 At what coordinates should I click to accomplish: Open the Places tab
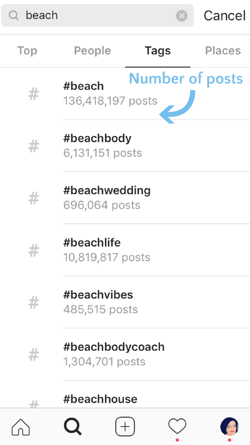pos(223,50)
